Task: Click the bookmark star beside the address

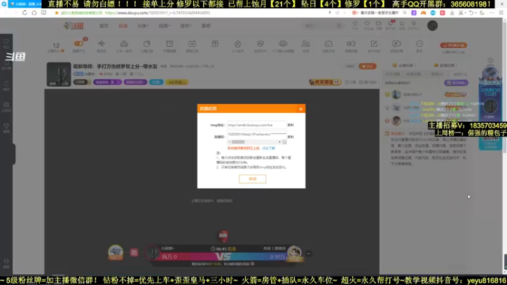Action: point(56,13)
